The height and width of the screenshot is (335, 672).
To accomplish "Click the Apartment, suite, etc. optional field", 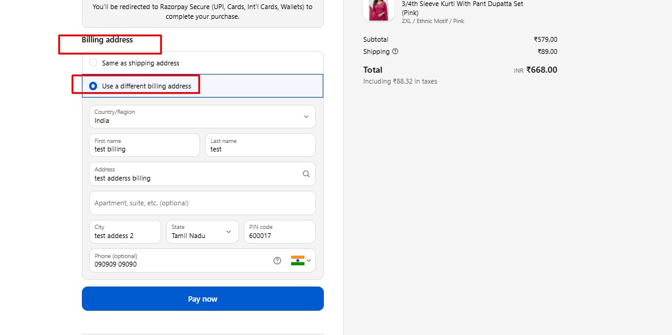I will tap(203, 203).
